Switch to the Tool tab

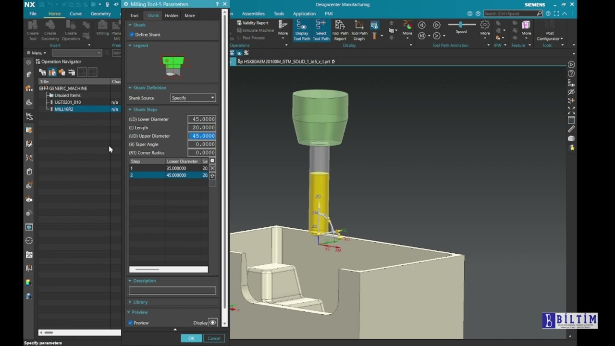click(x=134, y=16)
